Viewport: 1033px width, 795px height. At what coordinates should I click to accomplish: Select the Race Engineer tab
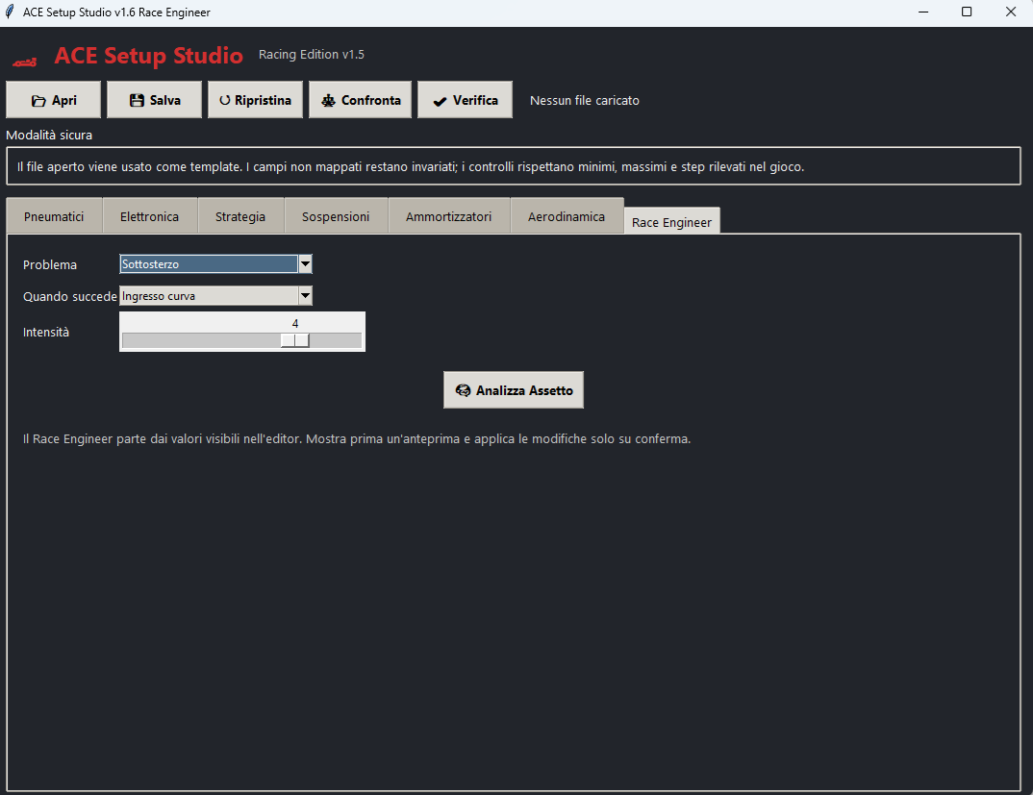click(672, 222)
